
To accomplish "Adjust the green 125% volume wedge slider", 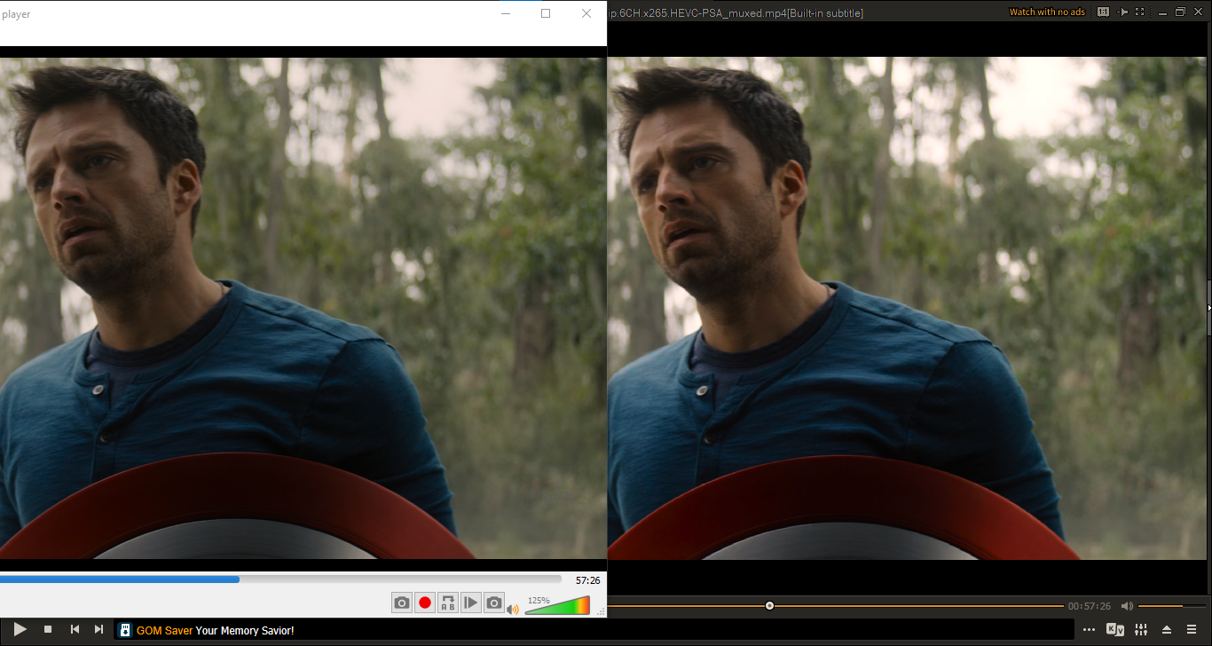I will pos(557,605).
